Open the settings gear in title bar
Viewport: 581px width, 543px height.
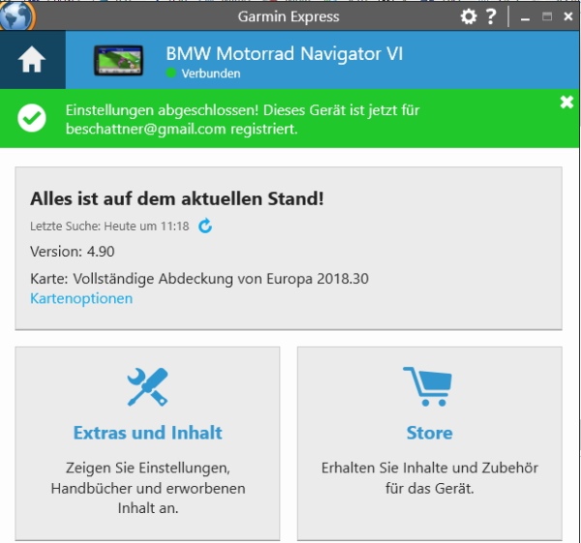coord(469,16)
